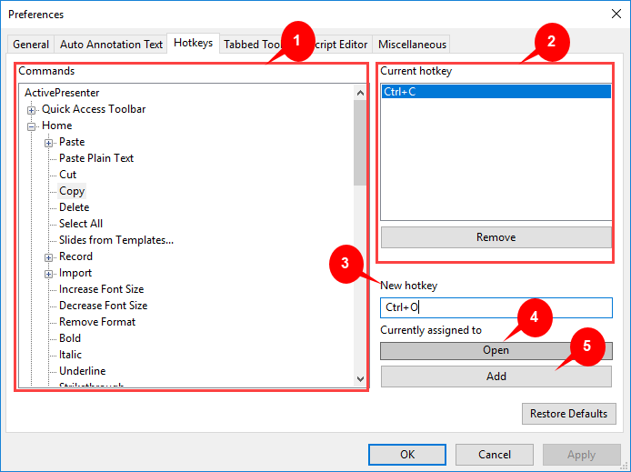Confirm preferences with OK
This screenshot has width=631, height=472.
[x=407, y=455]
